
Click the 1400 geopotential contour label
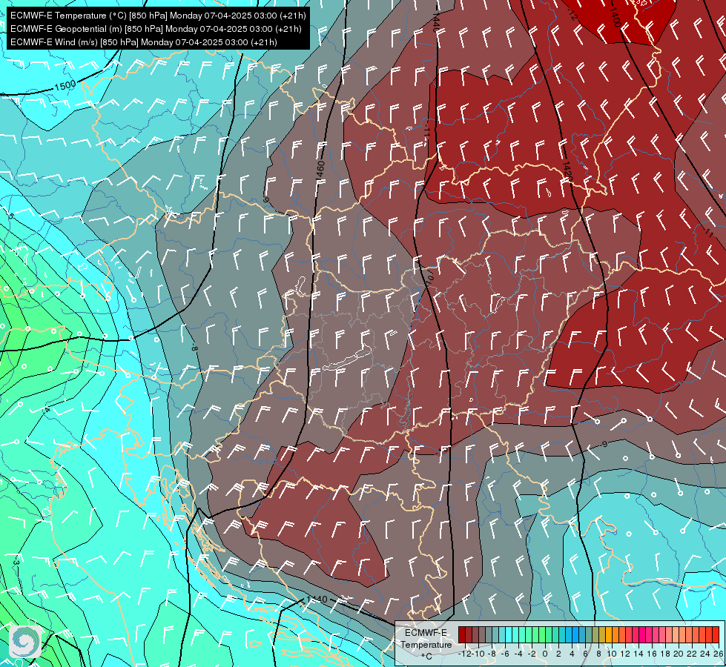[615, 17]
